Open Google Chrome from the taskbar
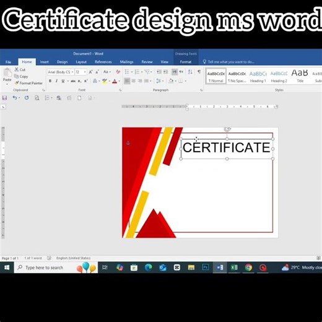Viewport: 322px width, 322px height. tap(248, 268)
